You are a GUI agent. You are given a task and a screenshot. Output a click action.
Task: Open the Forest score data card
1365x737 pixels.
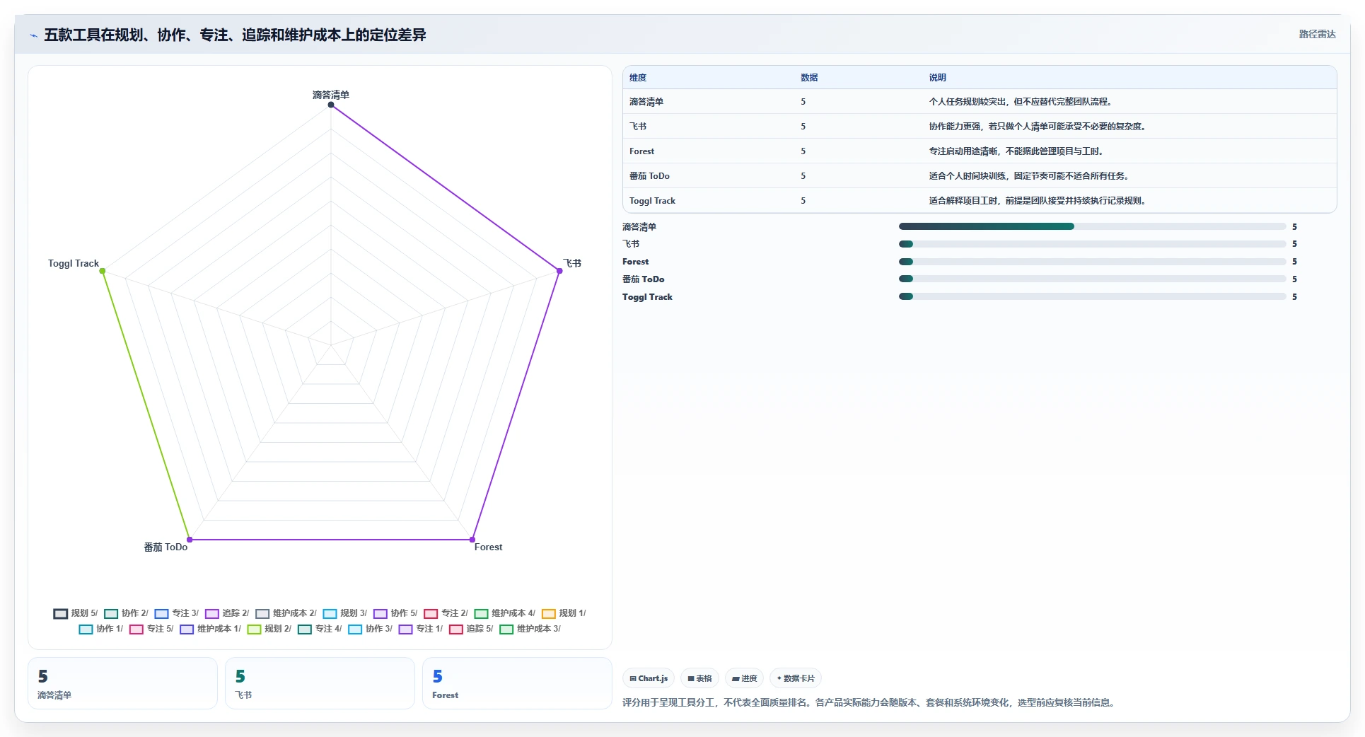pos(517,683)
